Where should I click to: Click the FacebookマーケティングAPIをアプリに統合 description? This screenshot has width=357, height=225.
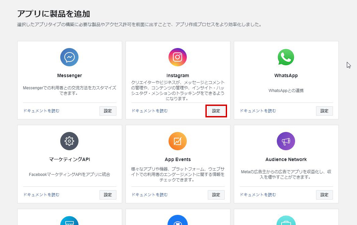pos(69,175)
